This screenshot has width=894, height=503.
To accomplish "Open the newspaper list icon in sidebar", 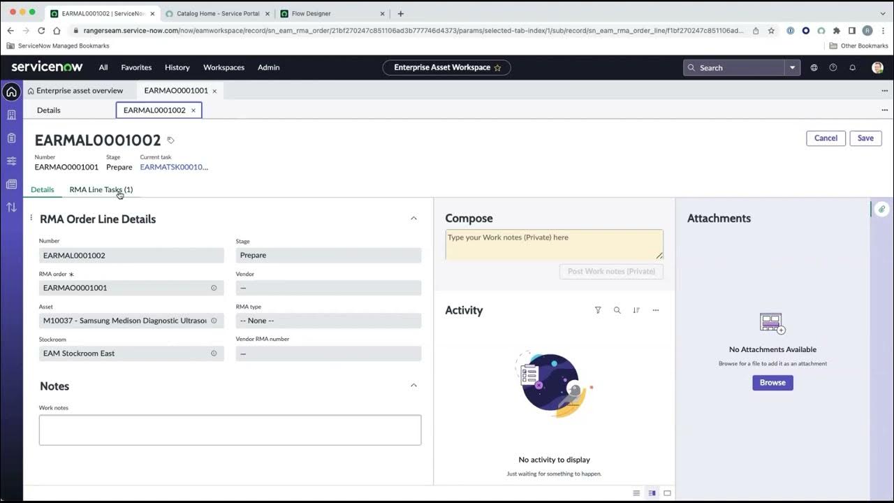I will click(x=11, y=184).
